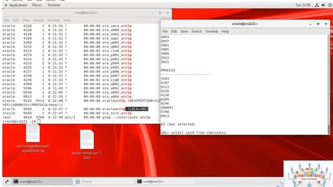Click the clock showing Tue 22:48
This screenshot has height=187, width=333.
(x=303, y=5)
